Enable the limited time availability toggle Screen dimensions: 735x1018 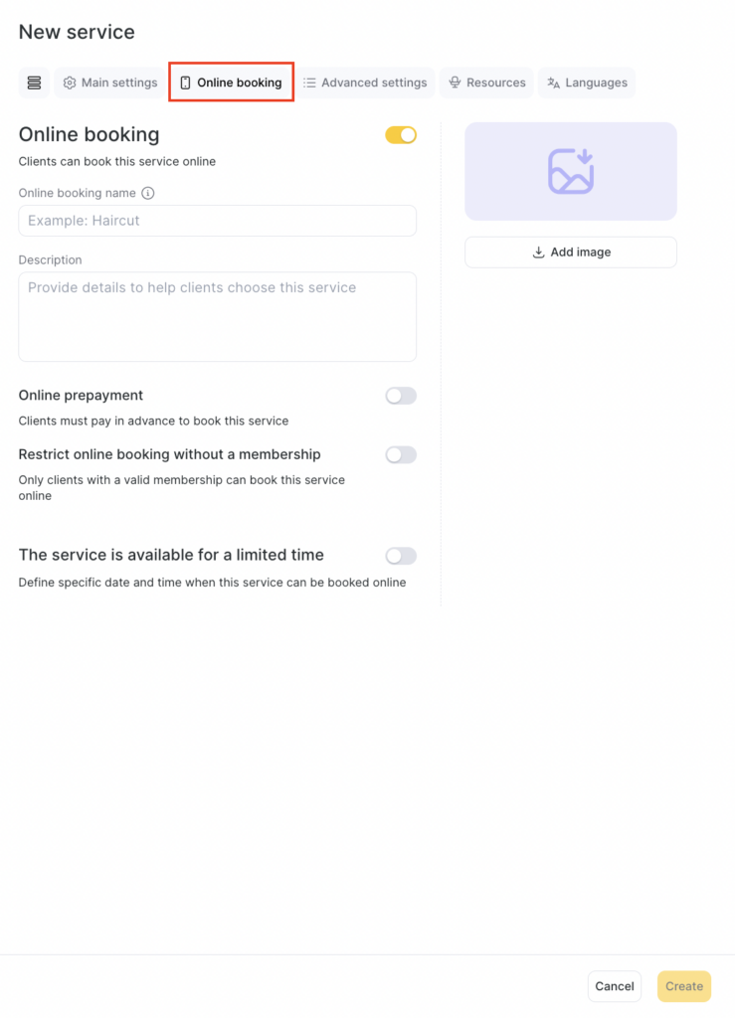(401, 556)
